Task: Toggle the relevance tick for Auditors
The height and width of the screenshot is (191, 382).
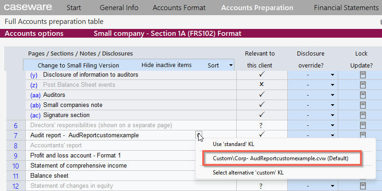Action: tap(262, 95)
